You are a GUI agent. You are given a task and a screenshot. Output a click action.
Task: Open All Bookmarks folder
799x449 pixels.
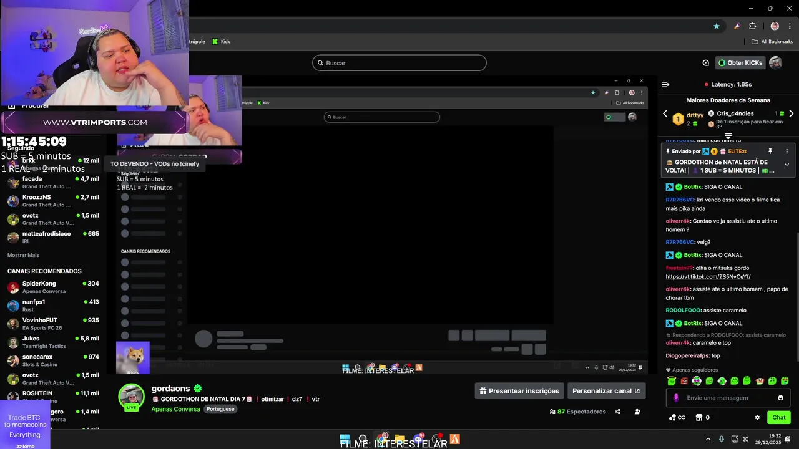(772, 42)
